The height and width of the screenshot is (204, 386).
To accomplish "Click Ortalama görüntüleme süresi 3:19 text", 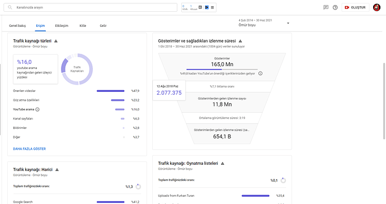I will 222,118.
